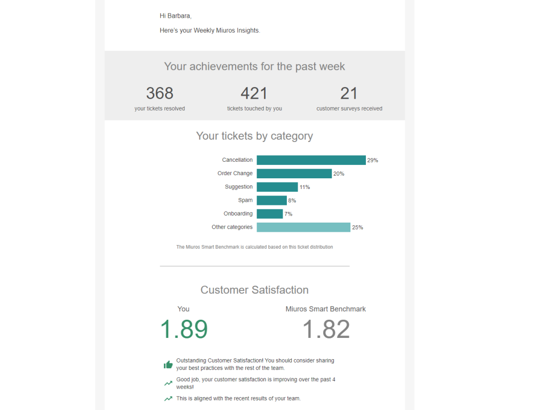Click the Suggestion category bar
This screenshot has height=410, width=547.
pos(277,187)
